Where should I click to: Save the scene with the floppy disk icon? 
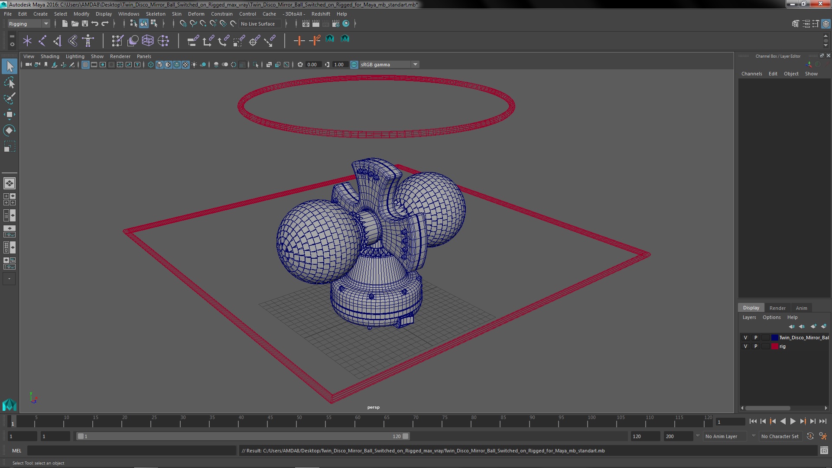pyautogui.click(x=85, y=23)
